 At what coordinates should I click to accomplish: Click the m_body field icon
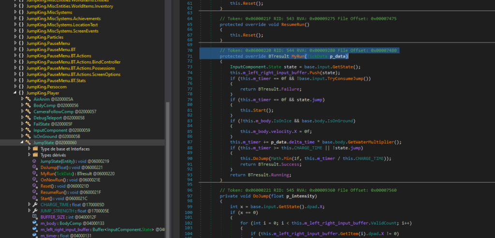(35, 224)
